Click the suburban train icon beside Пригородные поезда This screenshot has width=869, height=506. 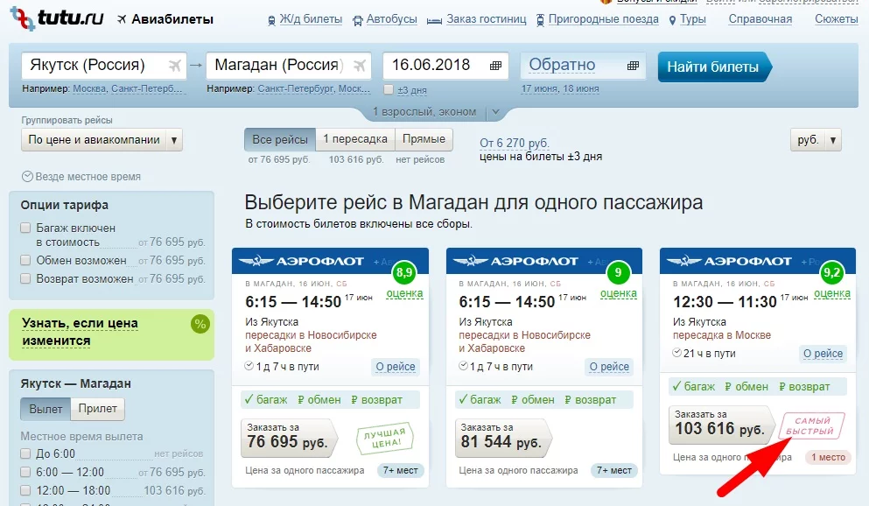point(540,20)
